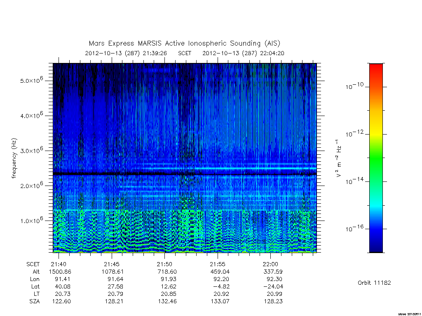Click the SZA value '122.60'
422x316 pixels.
[61, 302]
